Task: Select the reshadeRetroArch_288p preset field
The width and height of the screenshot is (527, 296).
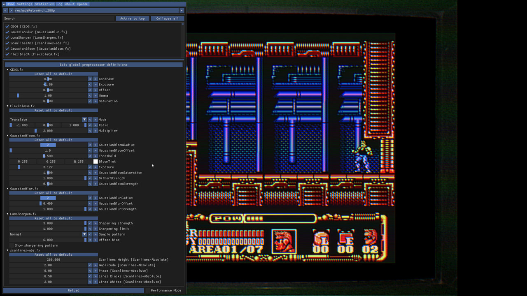Action: pos(96,10)
